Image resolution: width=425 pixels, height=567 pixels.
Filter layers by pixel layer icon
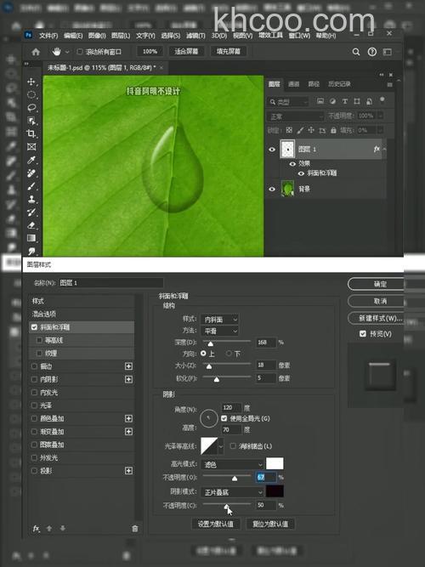(x=320, y=101)
